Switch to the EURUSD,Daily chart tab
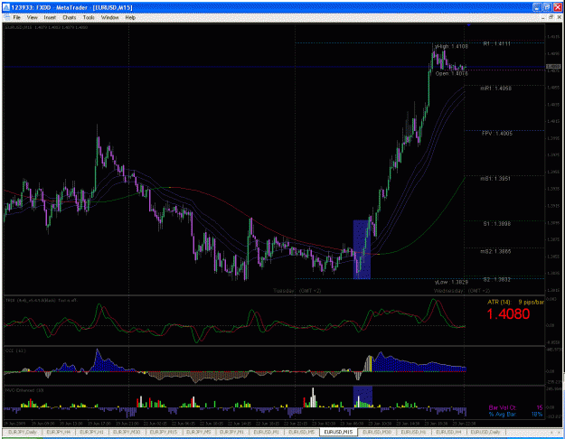565x439 pixels. (x=485, y=432)
